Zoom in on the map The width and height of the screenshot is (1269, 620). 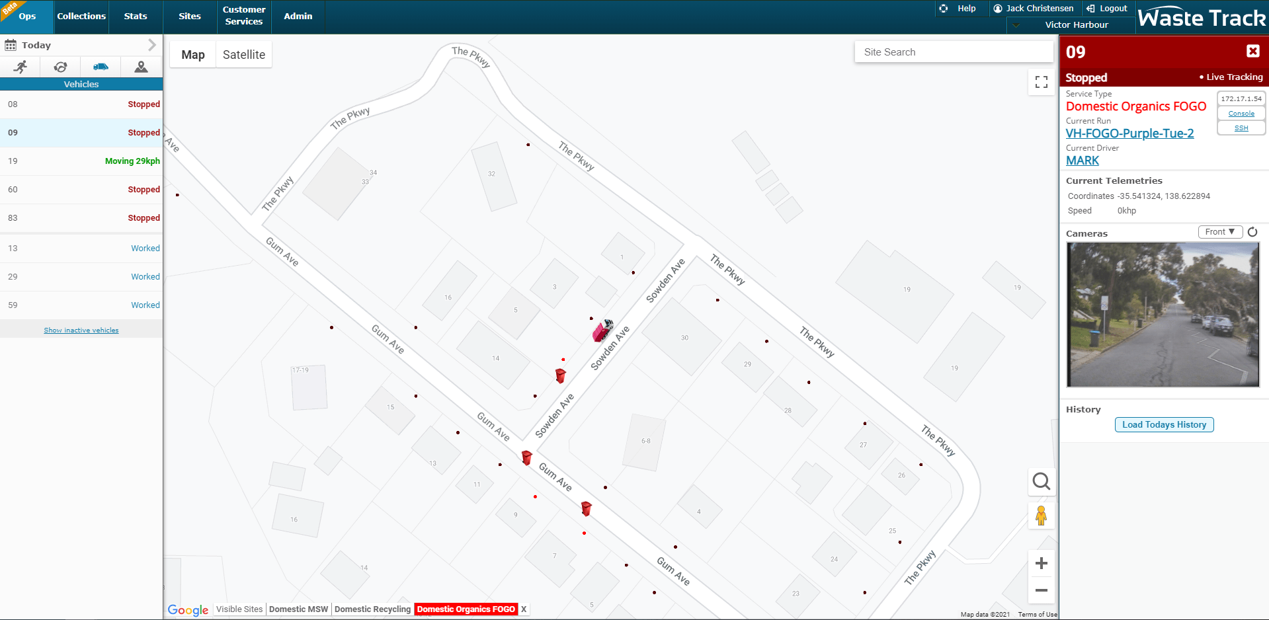tap(1041, 563)
